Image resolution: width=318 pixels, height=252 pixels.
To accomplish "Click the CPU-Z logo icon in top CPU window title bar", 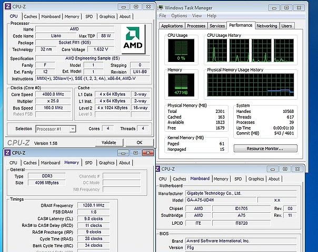I will point(8,6).
